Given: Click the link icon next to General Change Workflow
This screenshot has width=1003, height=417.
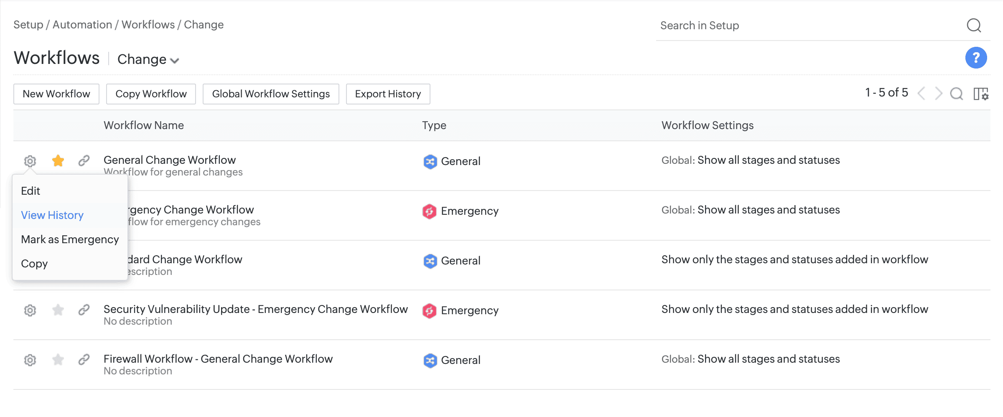Looking at the screenshot, I should tap(85, 160).
